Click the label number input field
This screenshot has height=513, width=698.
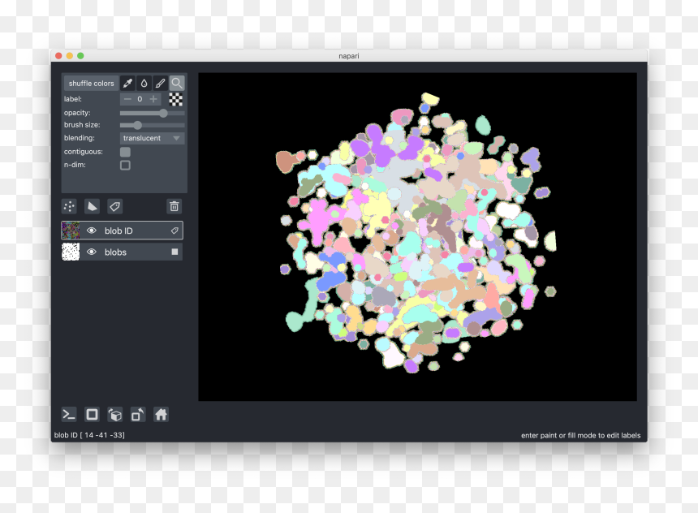pyautogui.click(x=140, y=99)
